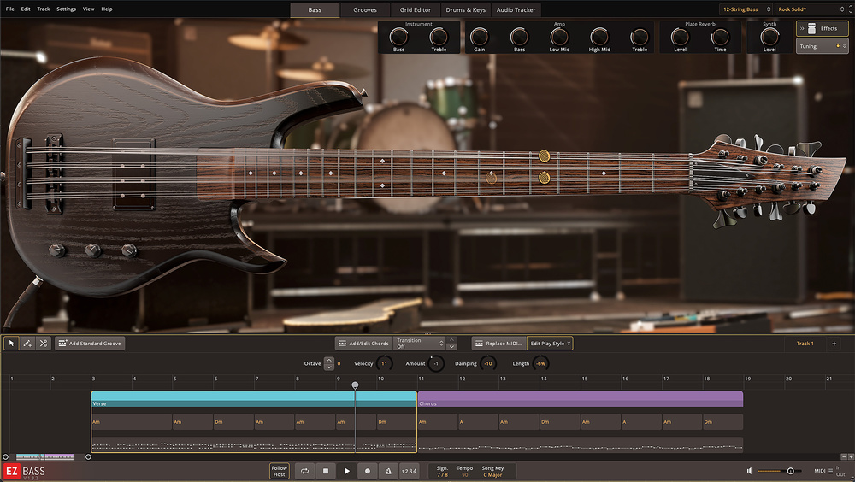
Task: Select the arrow pointer tool
Action: (x=11, y=343)
